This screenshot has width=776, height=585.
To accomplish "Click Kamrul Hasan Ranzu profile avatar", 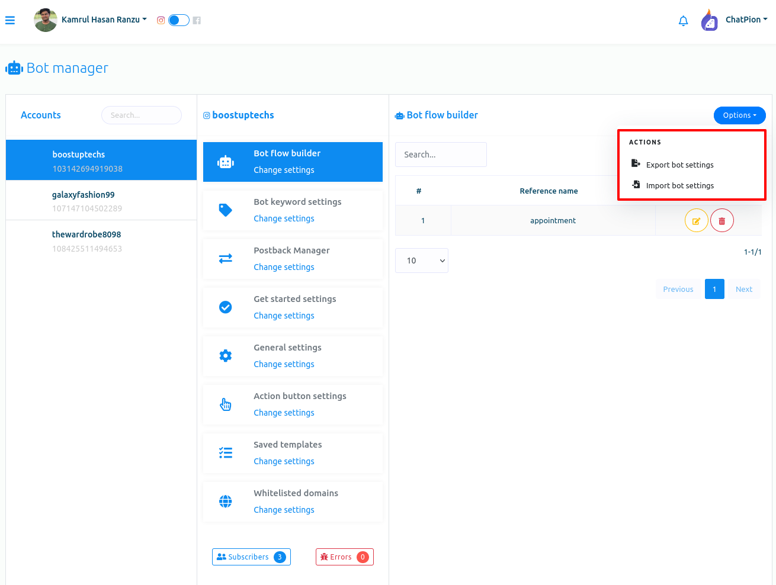I will pos(46,20).
